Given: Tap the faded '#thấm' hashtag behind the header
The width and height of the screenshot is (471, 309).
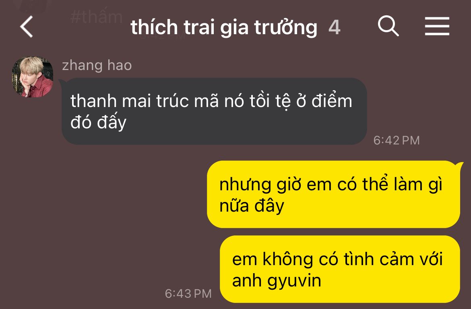Looking at the screenshot, I should (x=97, y=17).
